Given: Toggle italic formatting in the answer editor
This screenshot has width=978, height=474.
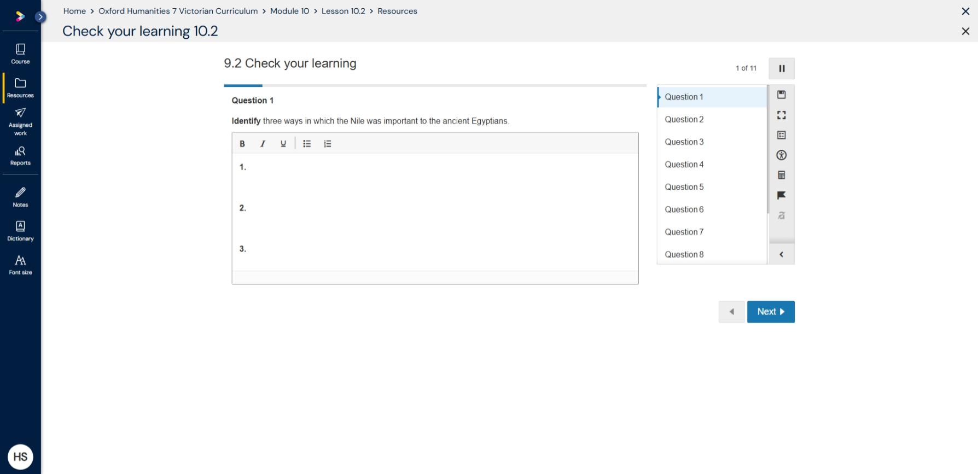Looking at the screenshot, I should [x=263, y=144].
